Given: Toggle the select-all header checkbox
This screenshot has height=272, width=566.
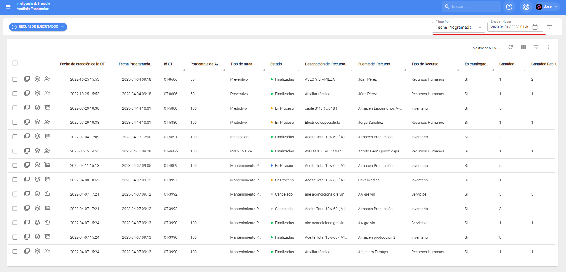Looking at the screenshot, I should coord(15,63).
